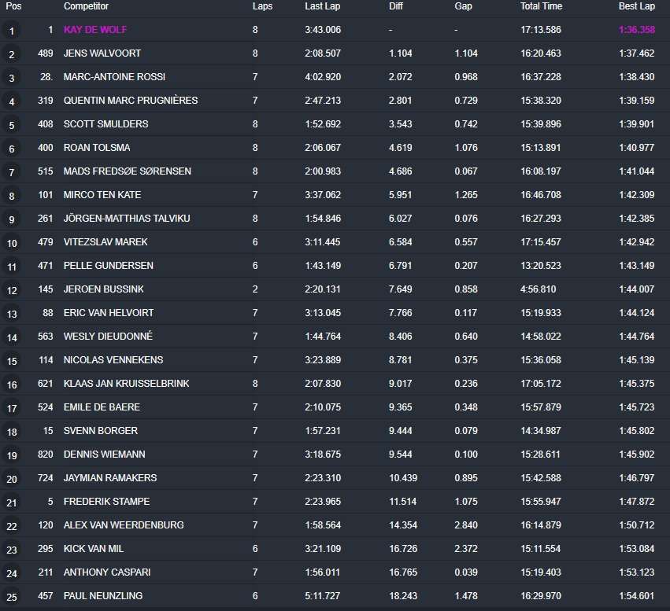This screenshot has width=670, height=611.
Task: Select position badge 7 beside Mads Fredsøe Sørensen
Action: click(x=11, y=172)
